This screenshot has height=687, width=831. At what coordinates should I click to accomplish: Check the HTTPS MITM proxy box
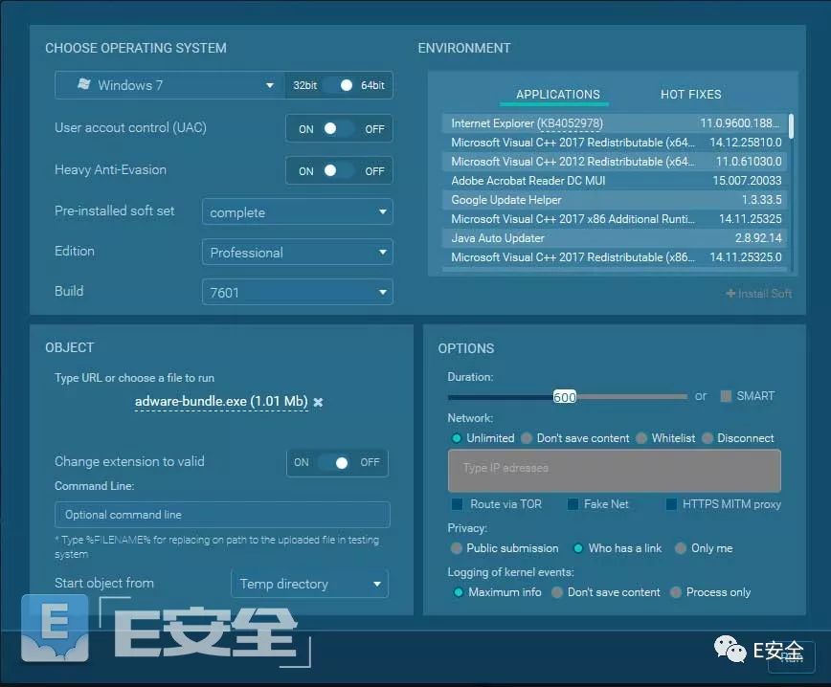(671, 504)
